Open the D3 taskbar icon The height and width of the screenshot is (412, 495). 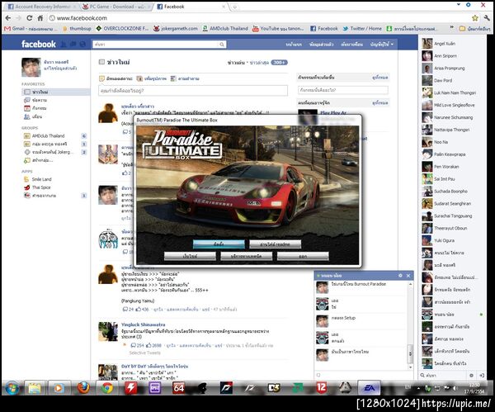pyautogui.click(x=274, y=388)
